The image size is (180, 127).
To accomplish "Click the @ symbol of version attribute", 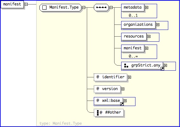I will pyautogui.click(x=98, y=88).
